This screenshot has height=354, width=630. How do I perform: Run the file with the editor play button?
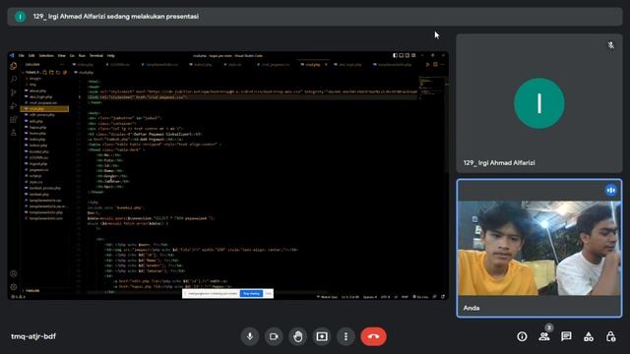point(427,65)
